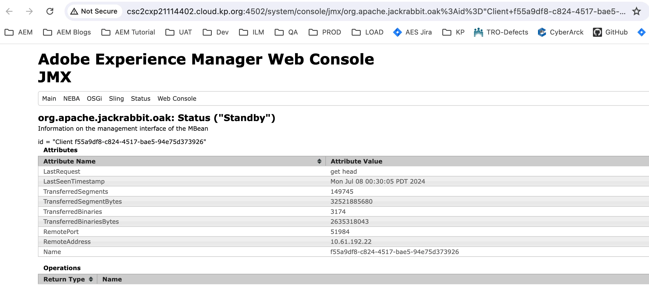Screen dimensions: 649x297
Task: Click the value 149745
Action: 342,191
